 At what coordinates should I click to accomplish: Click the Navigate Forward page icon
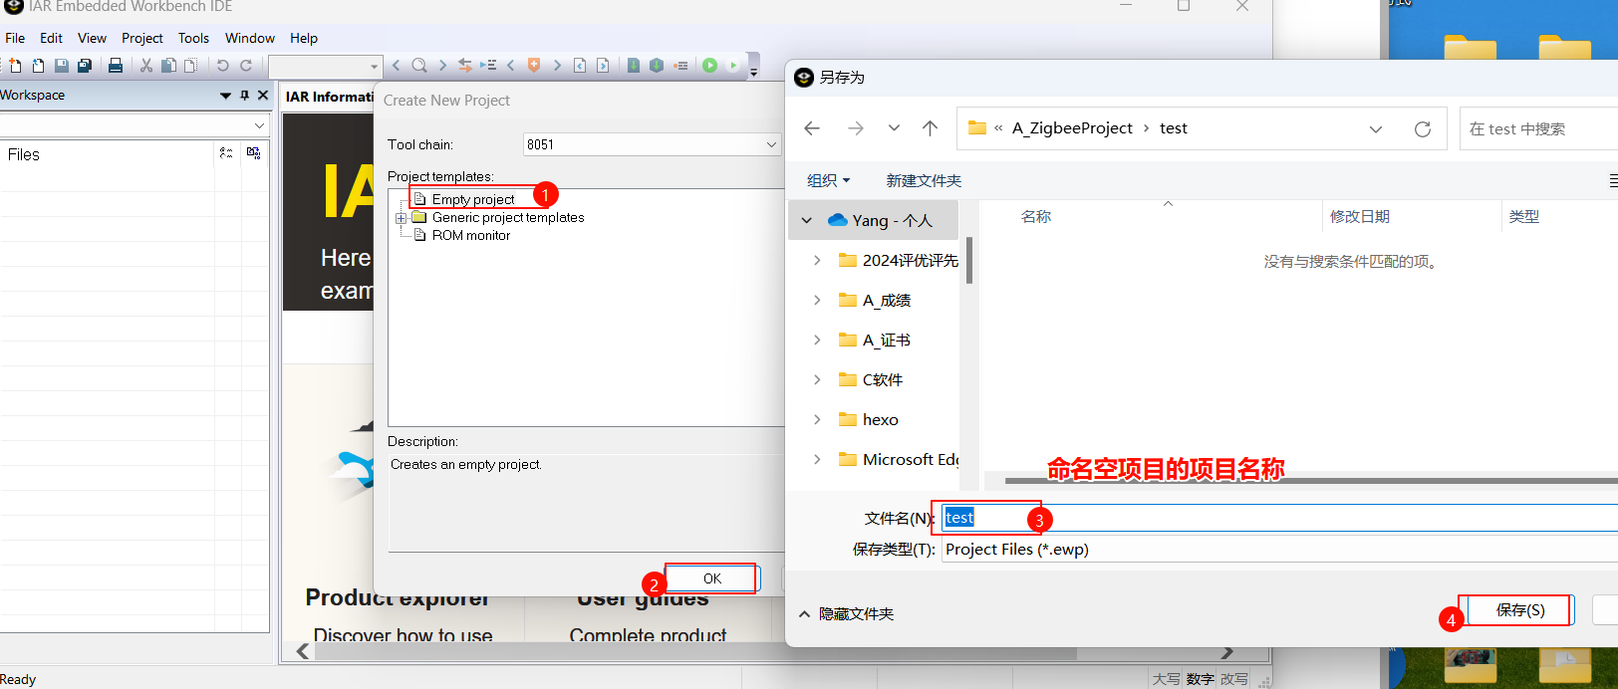click(x=603, y=66)
